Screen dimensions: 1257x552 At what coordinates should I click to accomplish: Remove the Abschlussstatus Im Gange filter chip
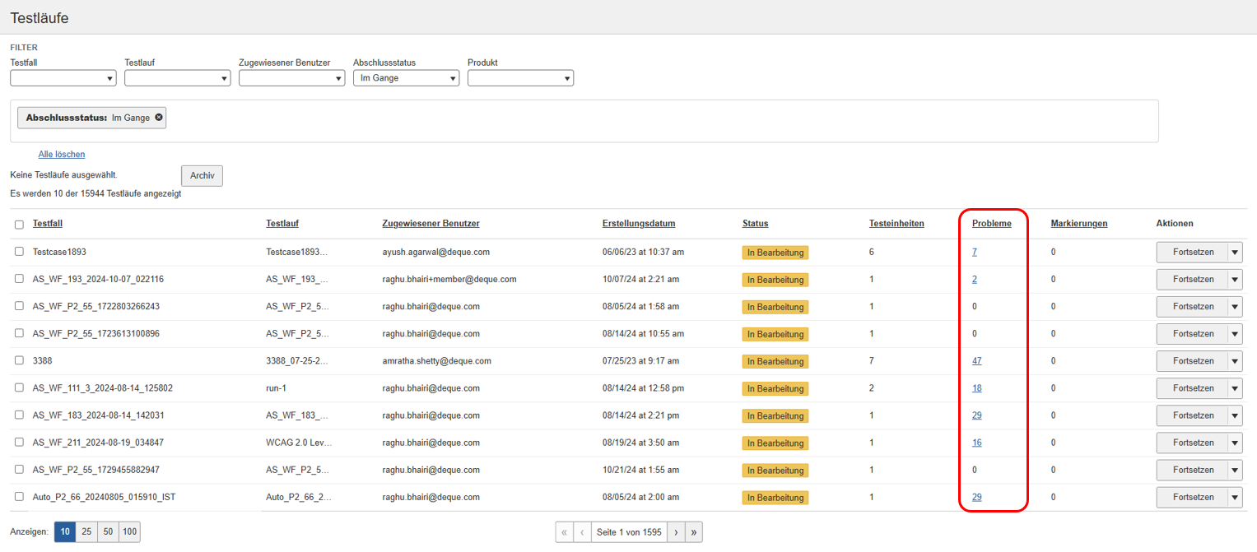[x=159, y=118]
